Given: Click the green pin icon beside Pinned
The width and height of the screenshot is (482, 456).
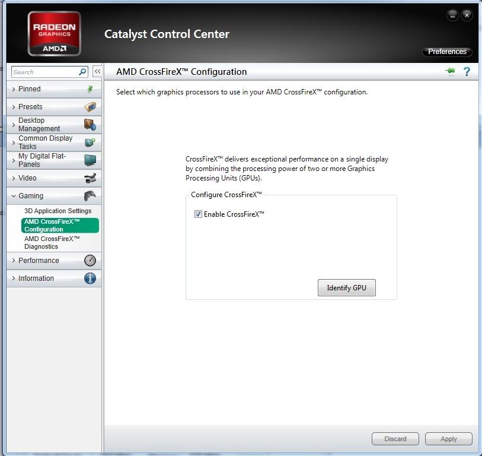Looking at the screenshot, I should (90, 89).
